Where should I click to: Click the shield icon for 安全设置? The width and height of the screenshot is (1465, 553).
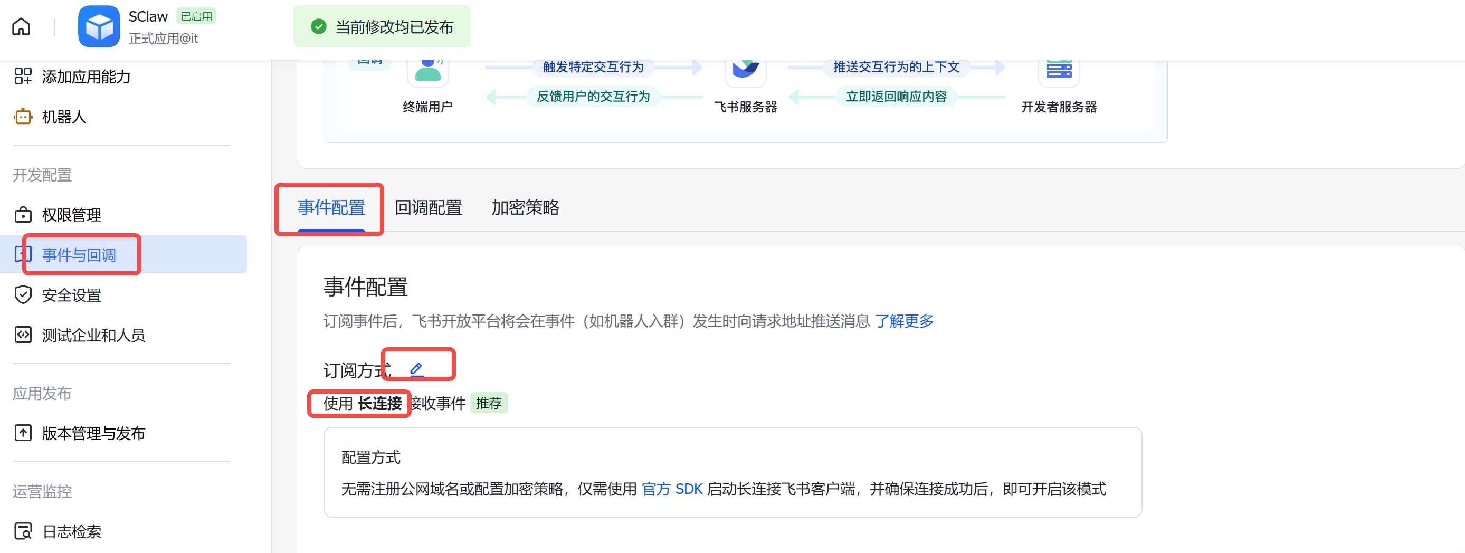pos(23,295)
